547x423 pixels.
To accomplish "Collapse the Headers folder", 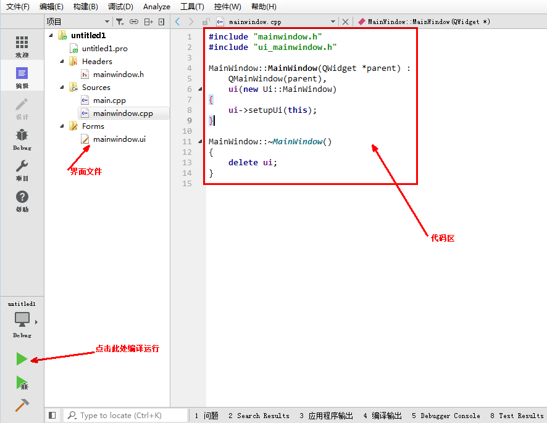I will 62,61.
